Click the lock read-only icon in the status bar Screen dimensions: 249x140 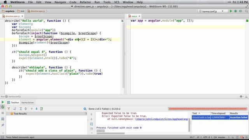click(233, 137)
